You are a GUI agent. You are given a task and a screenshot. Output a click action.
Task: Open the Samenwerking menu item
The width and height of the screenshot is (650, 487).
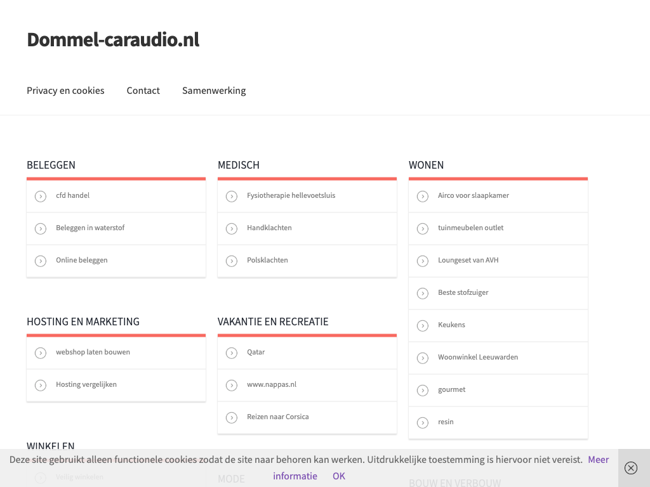(214, 91)
